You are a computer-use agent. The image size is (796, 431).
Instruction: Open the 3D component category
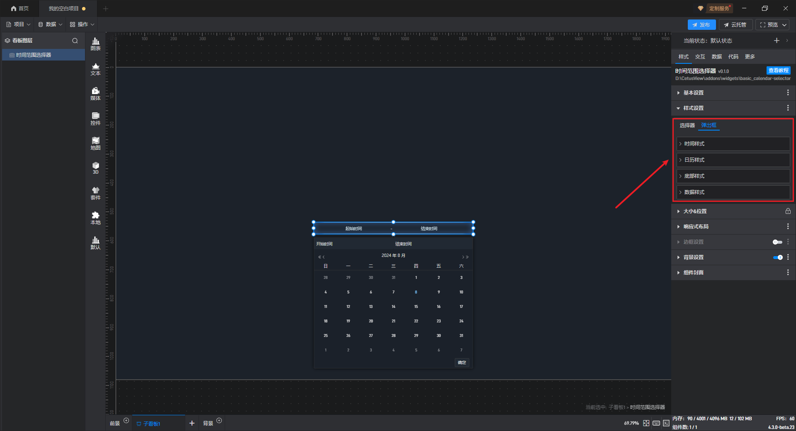(95, 168)
